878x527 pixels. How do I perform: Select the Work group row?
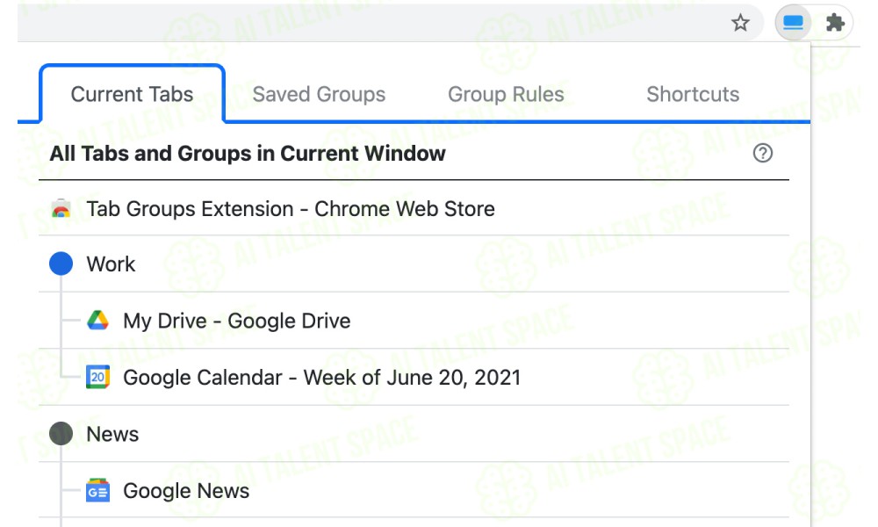click(414, 263)
